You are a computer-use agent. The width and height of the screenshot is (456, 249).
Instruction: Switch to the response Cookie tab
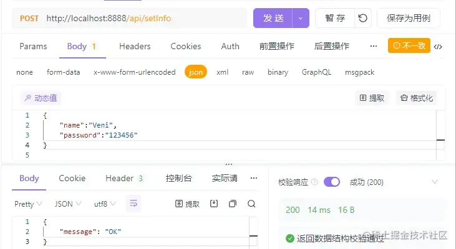pyautogui.click(x=72, y=178)
